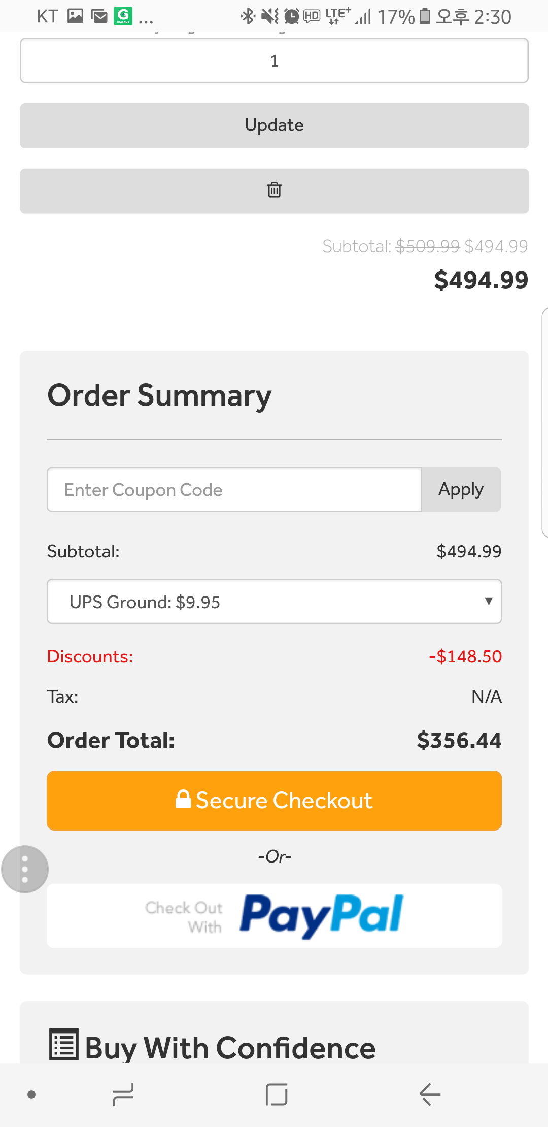Open the UPS Ground shipping dropdown

(274, 602)
